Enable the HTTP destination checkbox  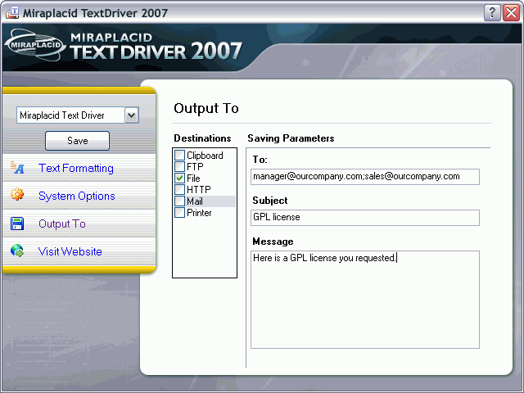point(180,189)
